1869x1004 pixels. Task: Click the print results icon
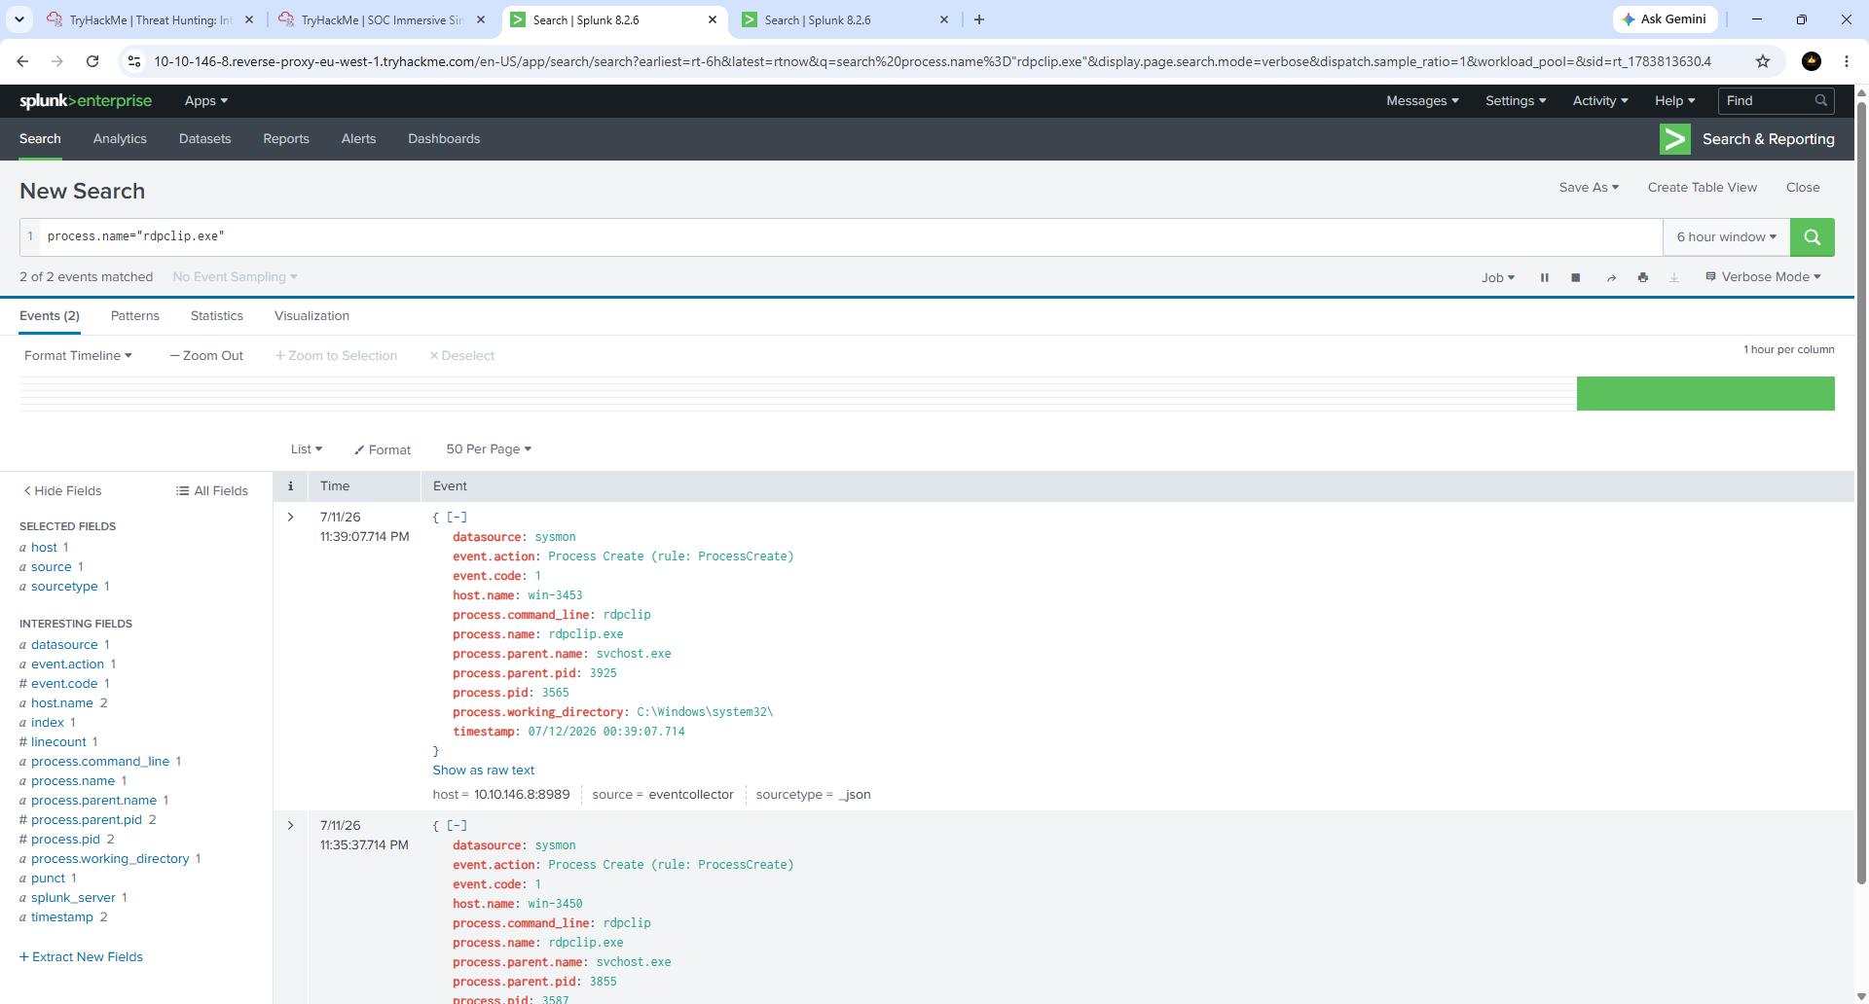[x=1643, y=277]
